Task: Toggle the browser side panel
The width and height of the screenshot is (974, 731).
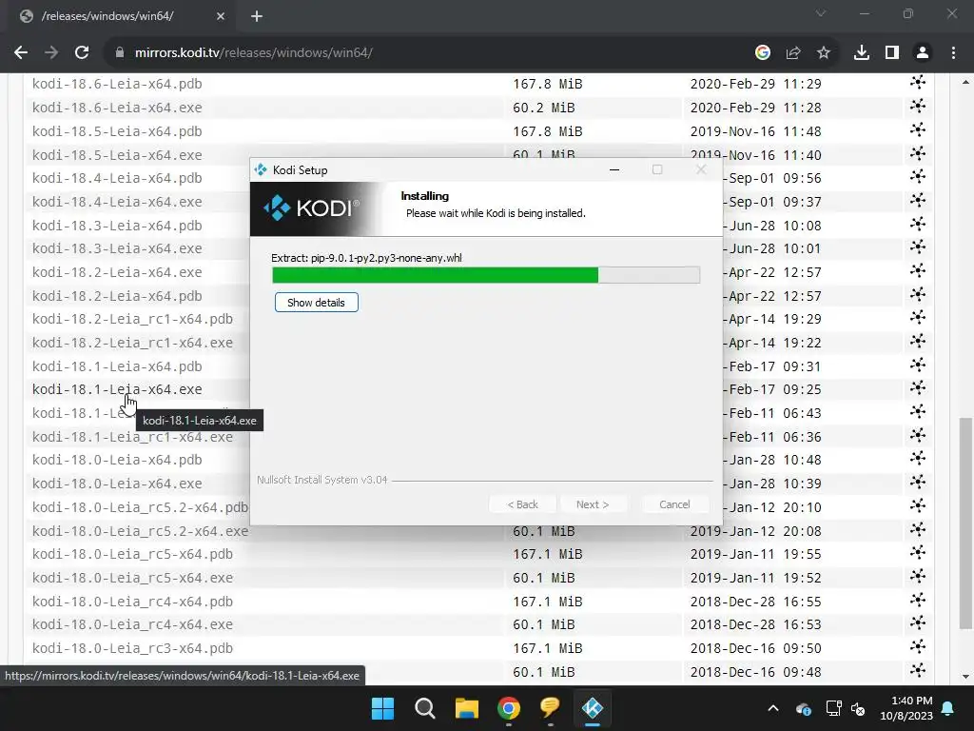Action: pyautogui.click(x=892, y=53)
